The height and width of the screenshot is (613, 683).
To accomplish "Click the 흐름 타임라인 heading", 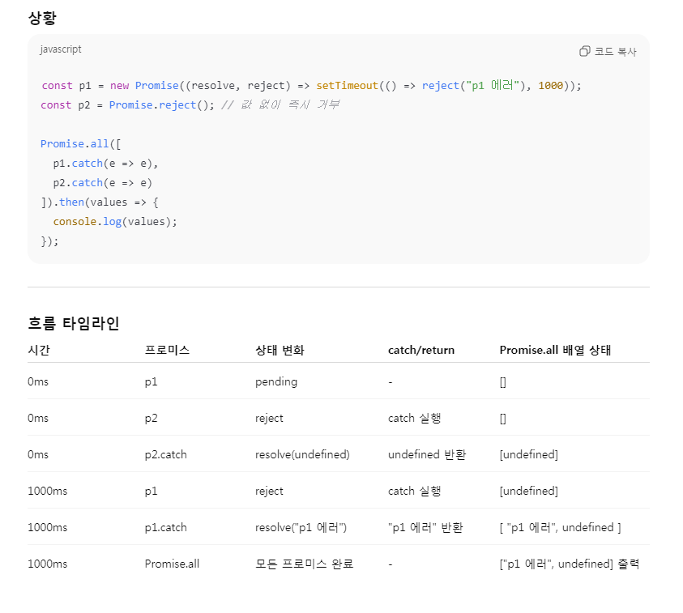I will 74,323.
